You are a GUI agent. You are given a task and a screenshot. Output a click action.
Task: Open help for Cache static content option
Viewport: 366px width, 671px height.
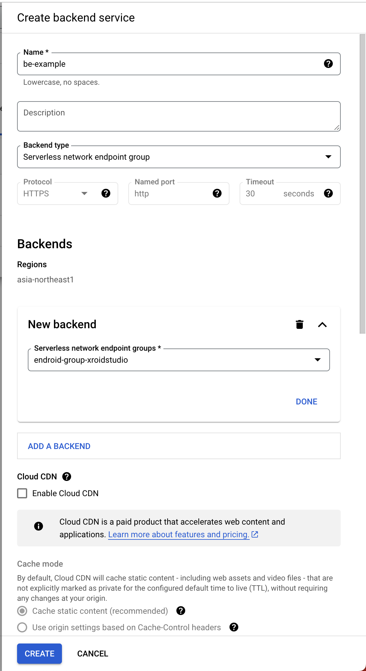click(181, 611)
